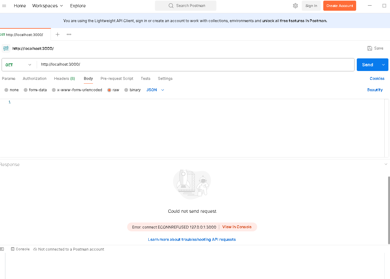Open the Pre-request Script tab
Viewport: 390px width, 279px height.
coord(117,79)
